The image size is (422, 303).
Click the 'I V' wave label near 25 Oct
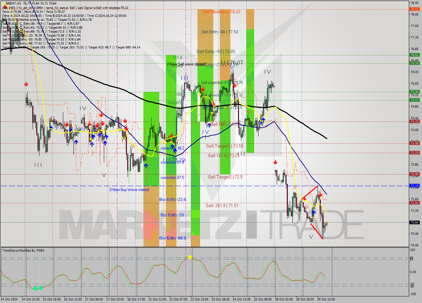point(267,72)
